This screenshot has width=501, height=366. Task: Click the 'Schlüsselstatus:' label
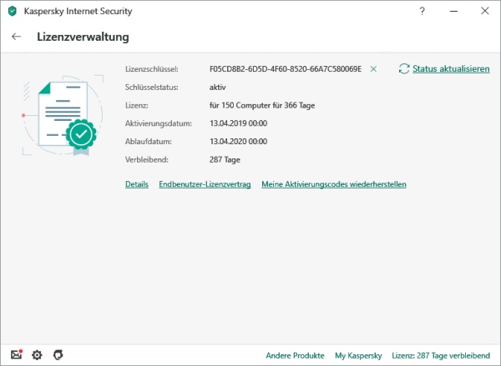(151, 87)
